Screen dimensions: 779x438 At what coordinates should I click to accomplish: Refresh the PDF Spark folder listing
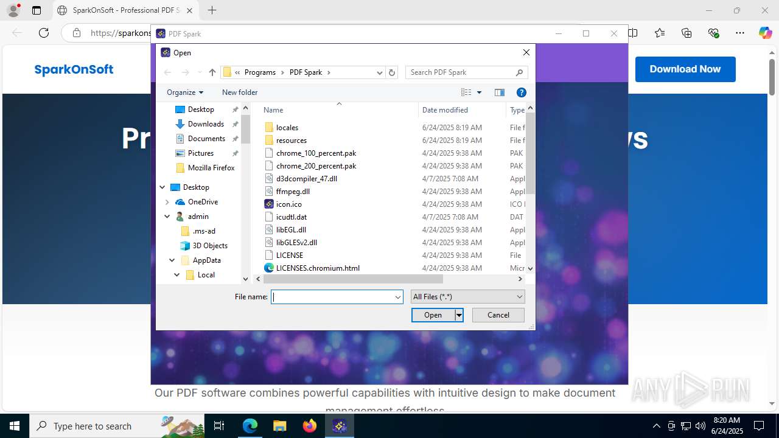[x=392, y=72]
